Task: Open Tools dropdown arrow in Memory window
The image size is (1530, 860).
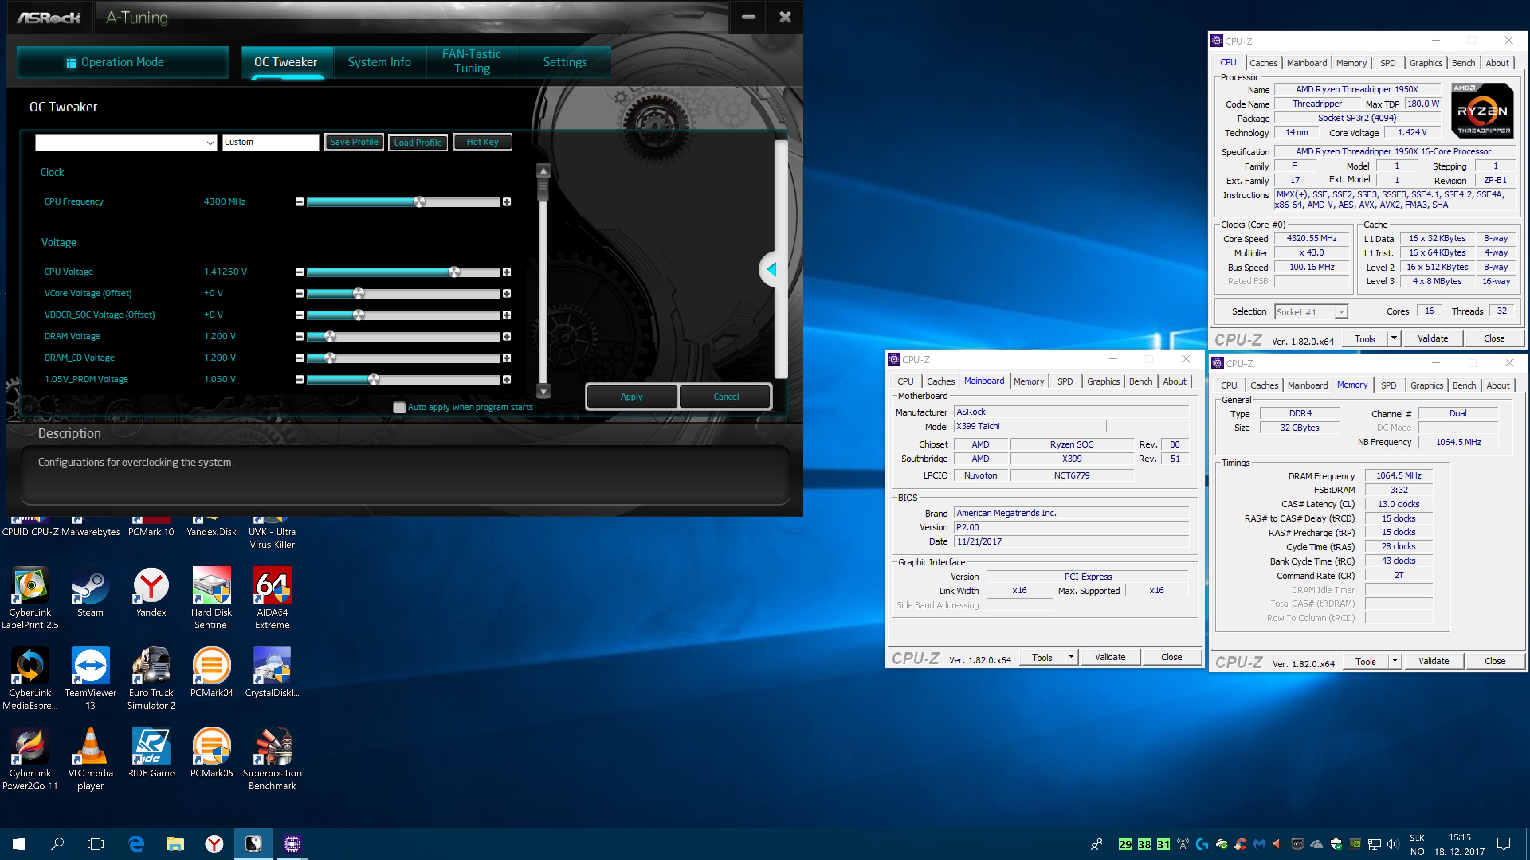Action: (x=1395, y=661)
